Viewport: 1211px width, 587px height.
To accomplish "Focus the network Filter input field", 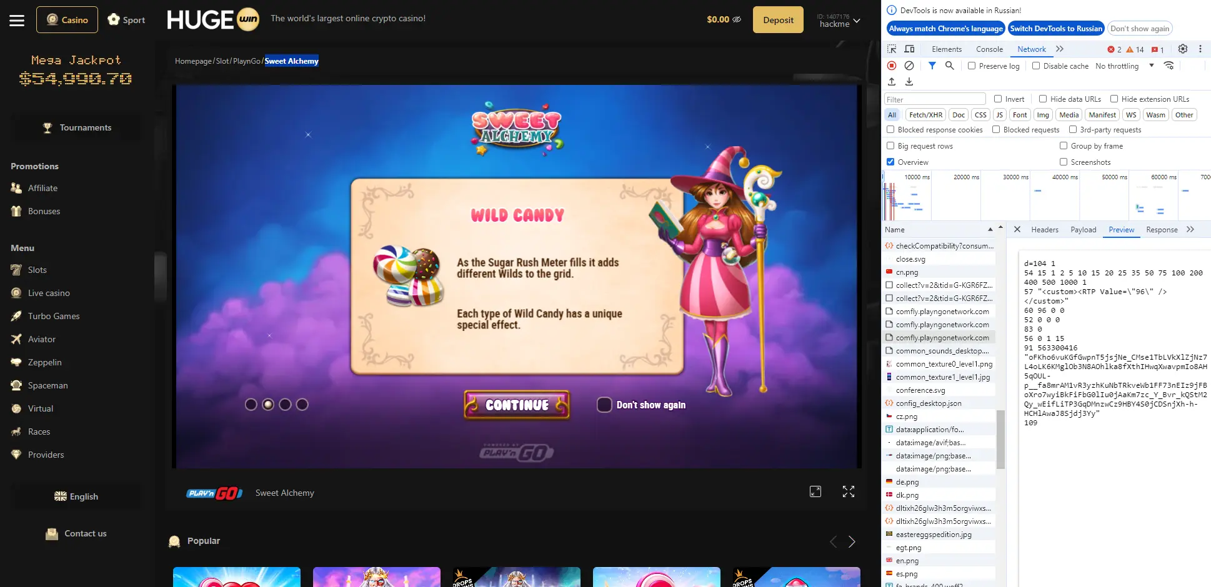I will click(935, 99).
